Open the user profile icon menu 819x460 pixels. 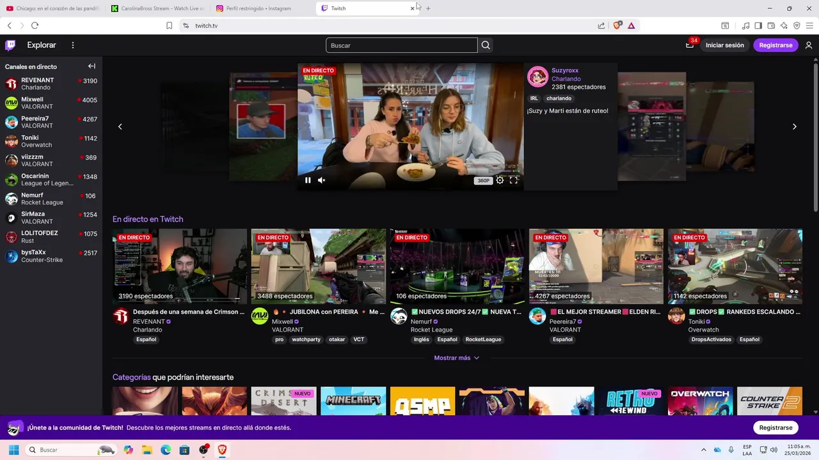pos(809,45)
